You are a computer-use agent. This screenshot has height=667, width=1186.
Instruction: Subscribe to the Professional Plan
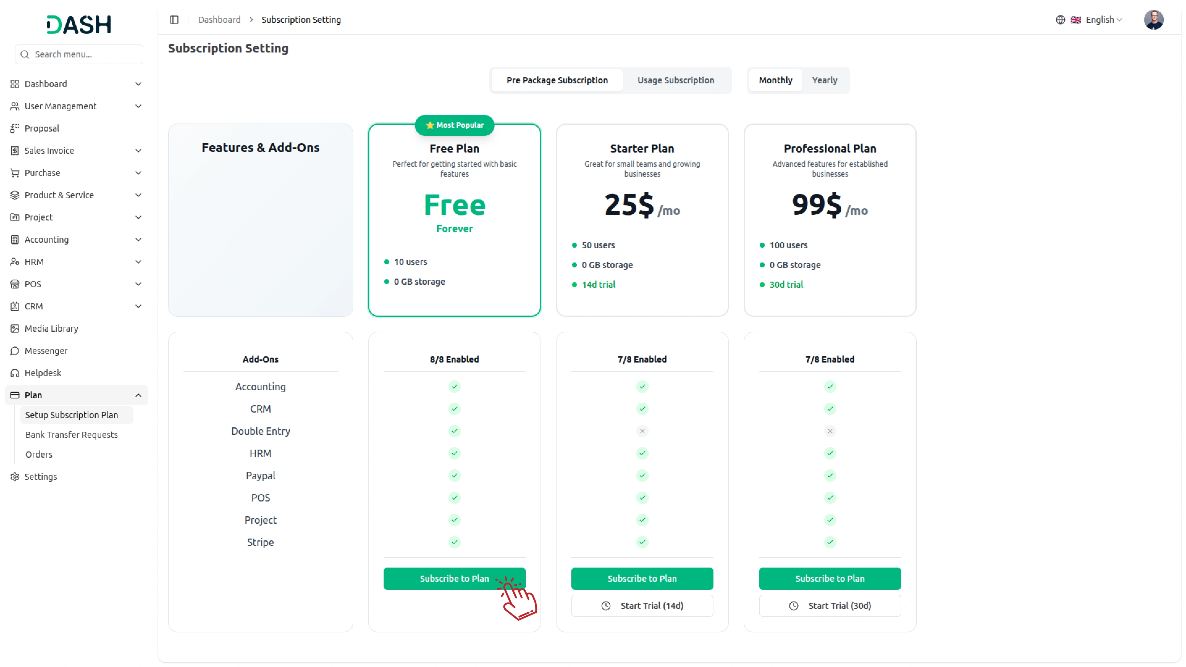830,578
